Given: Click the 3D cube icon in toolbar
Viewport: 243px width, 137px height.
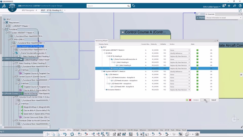Looking at the screenshot, I should tap(187, 134).
